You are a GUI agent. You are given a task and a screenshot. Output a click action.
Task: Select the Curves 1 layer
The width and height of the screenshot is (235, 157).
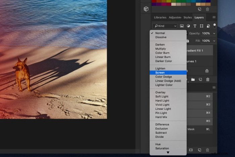tap(200, 61)
